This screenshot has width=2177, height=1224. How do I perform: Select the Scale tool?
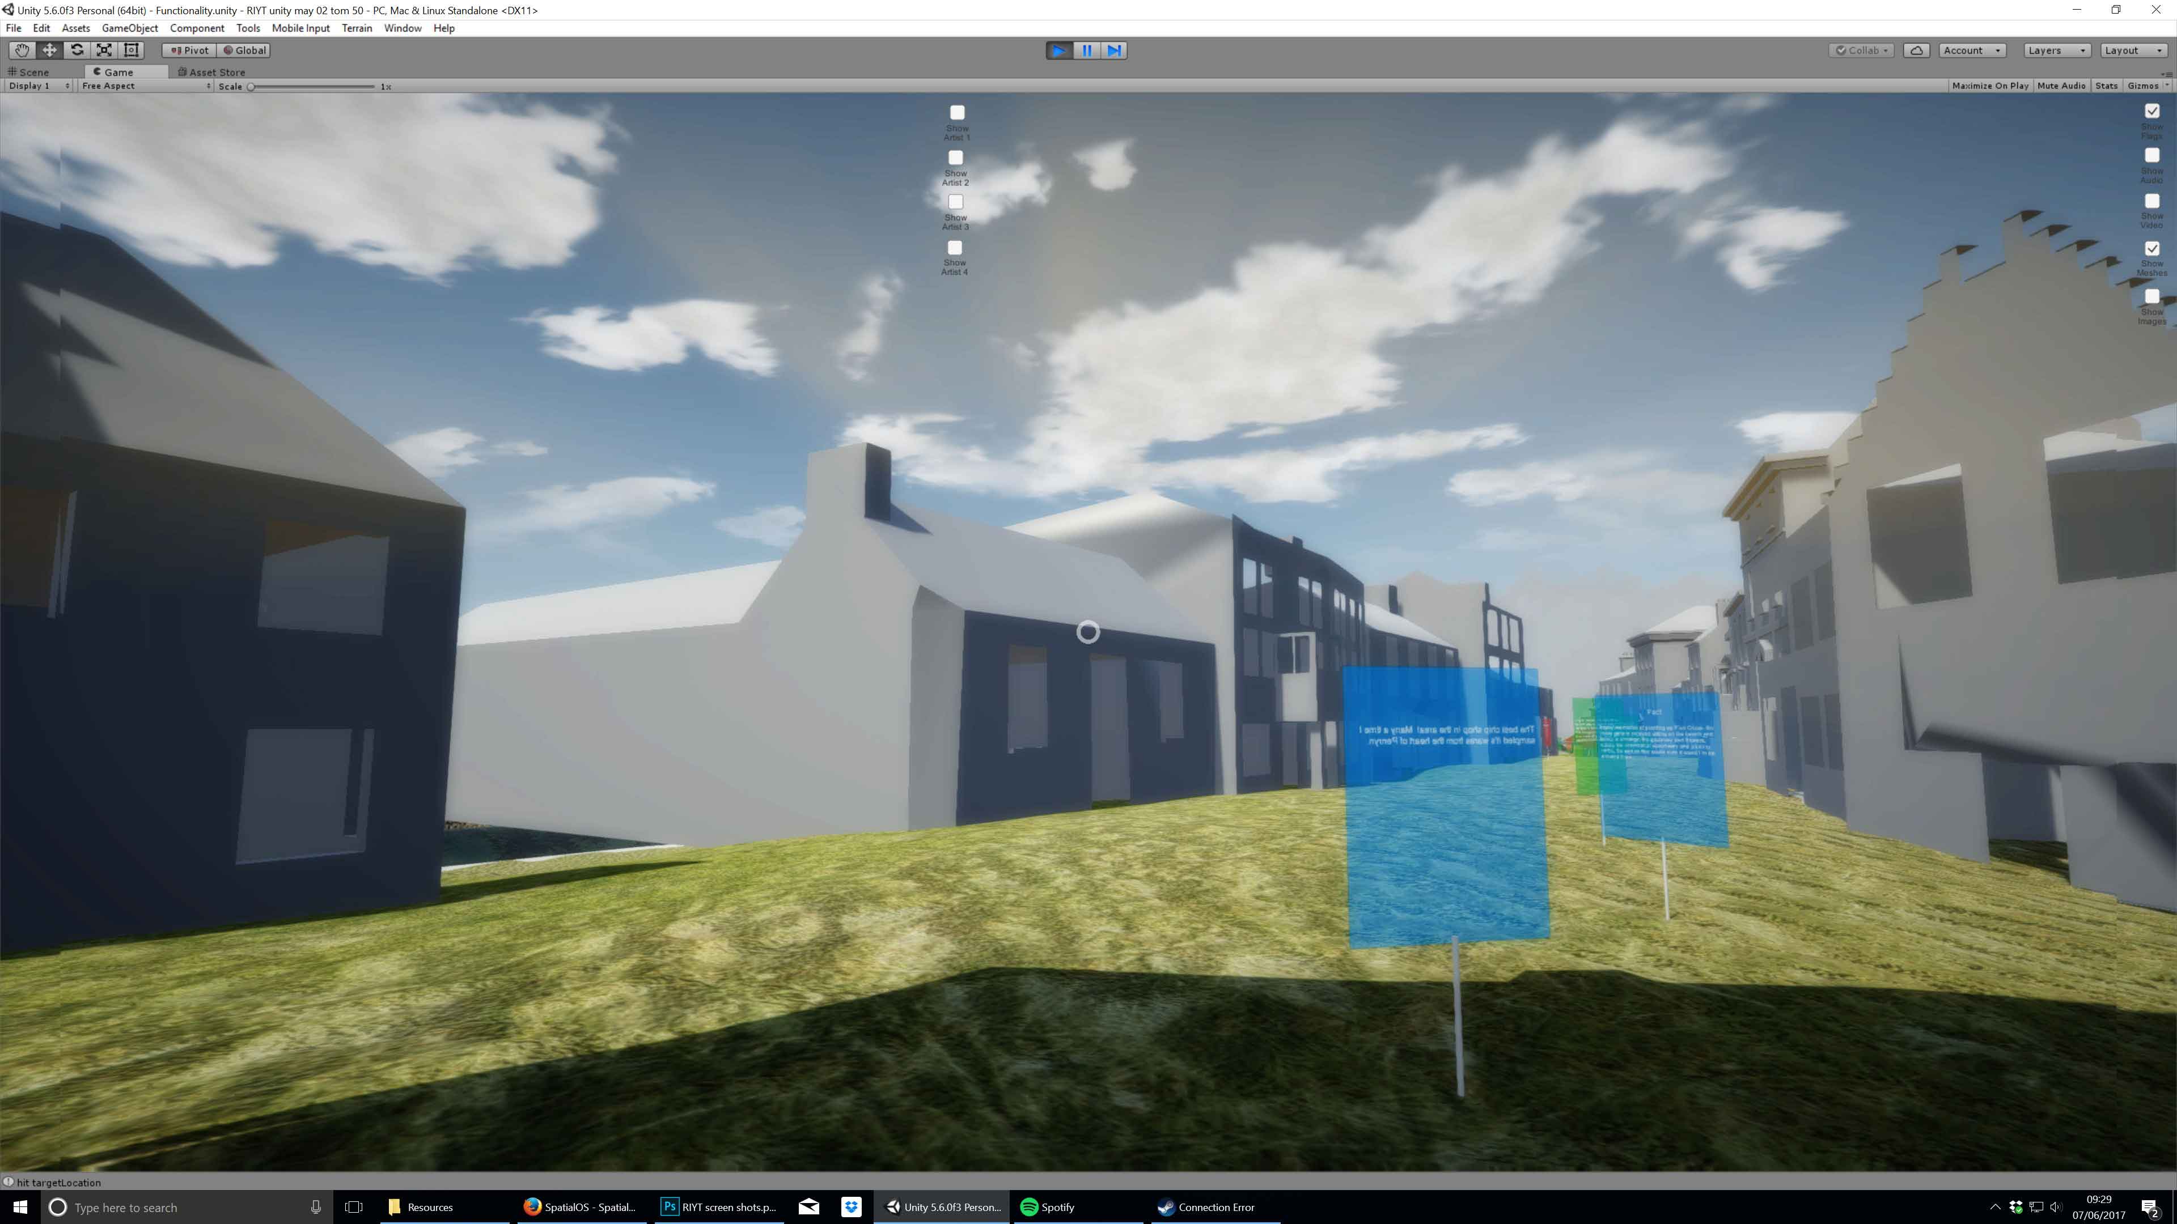click(104, 50)
